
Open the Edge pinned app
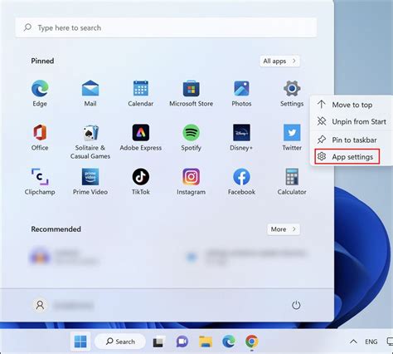click(40, 93)
